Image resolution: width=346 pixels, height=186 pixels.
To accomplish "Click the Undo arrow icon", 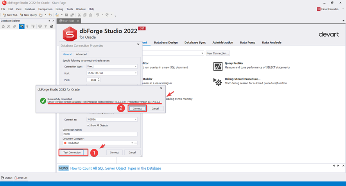I will click(x=98, y=15).
